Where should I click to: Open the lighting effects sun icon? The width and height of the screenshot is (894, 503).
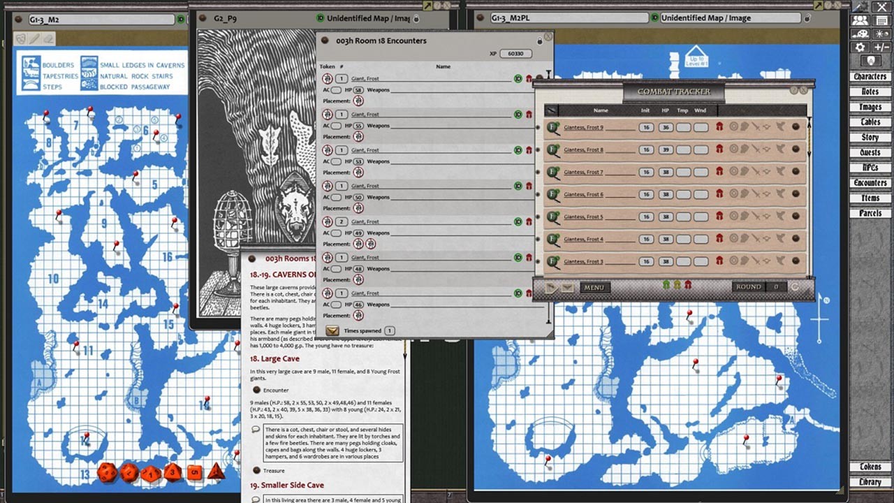point(881,34)
